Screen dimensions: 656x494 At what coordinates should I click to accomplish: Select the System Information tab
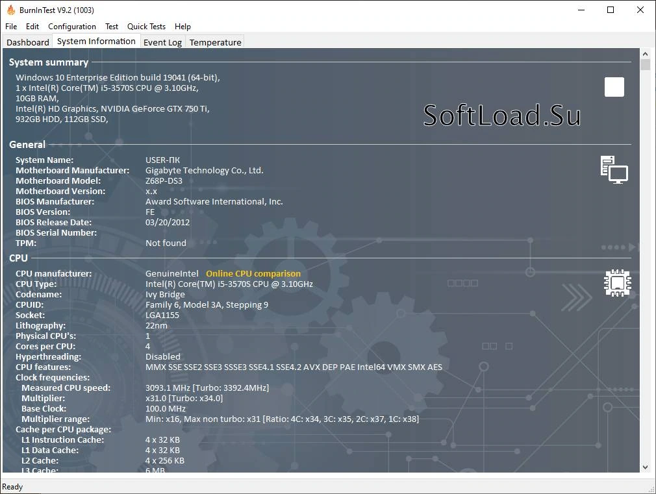[96, 41]
